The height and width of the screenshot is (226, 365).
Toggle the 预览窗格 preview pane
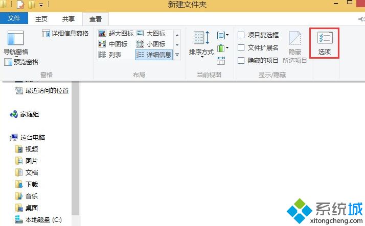click(21, 62)
